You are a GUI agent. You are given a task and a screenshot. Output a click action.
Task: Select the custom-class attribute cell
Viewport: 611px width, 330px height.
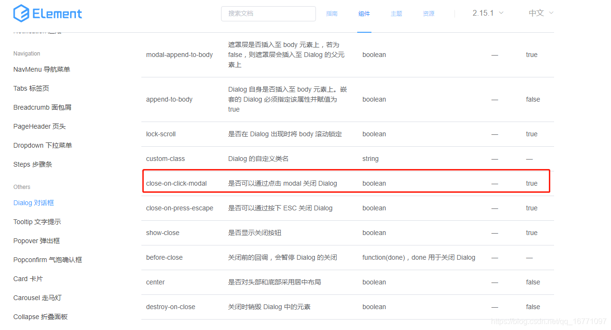pyautogui.click(x=166, y=159)
